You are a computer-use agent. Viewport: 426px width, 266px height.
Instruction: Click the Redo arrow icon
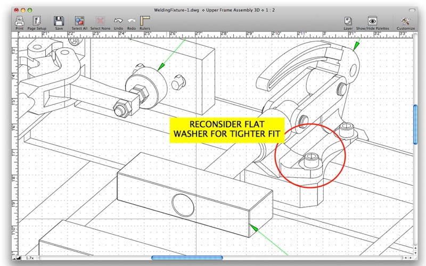(132, 21)
